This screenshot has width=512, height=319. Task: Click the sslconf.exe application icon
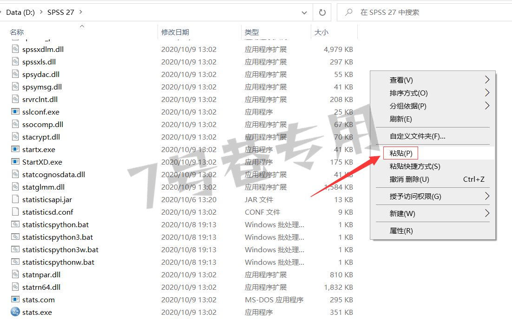pos(15,112)
